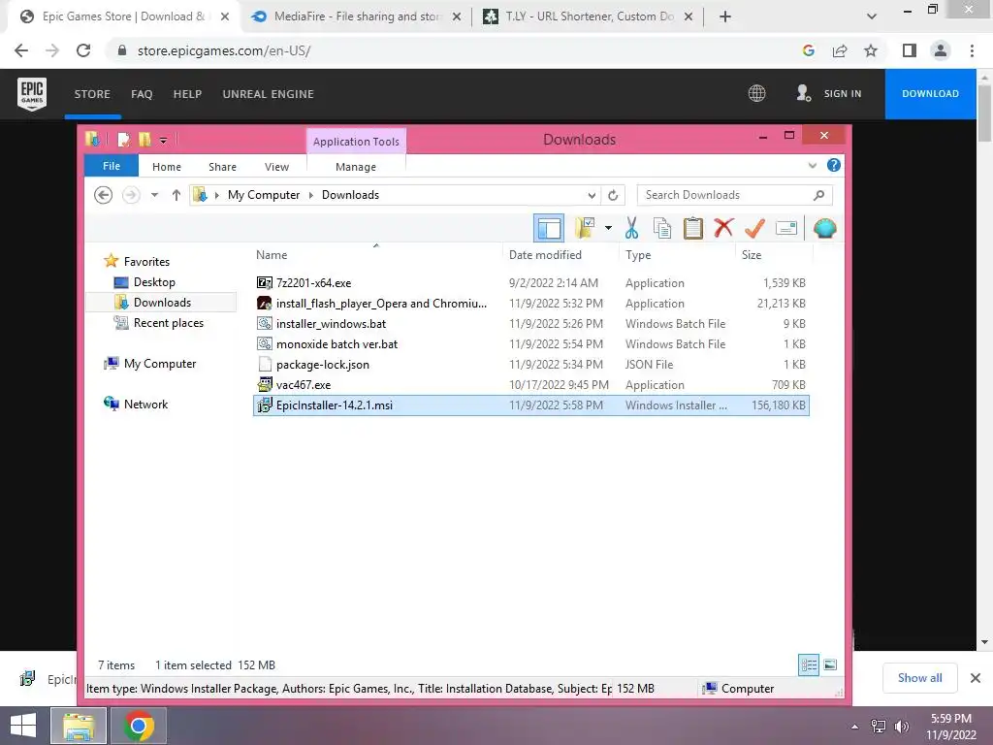Switch to large icons view in status bar
This screenshot has height=745, width=993.
(830, 664)
